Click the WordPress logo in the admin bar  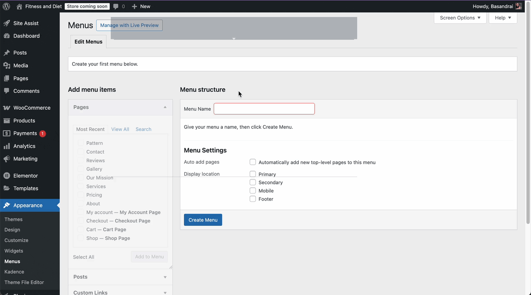point(6,6)
